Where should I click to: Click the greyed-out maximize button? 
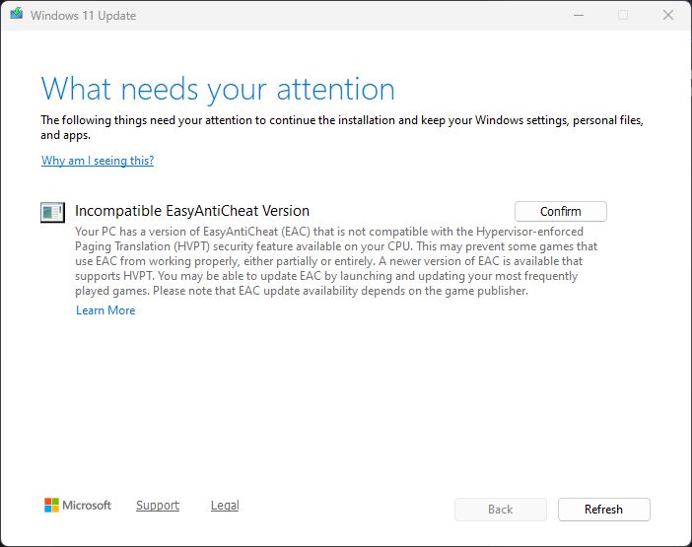coord(623,15)
